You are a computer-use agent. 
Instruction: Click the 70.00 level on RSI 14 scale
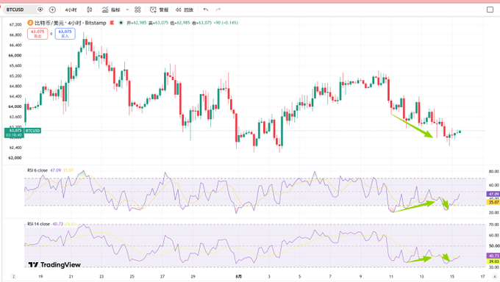[x=493, y=225]
